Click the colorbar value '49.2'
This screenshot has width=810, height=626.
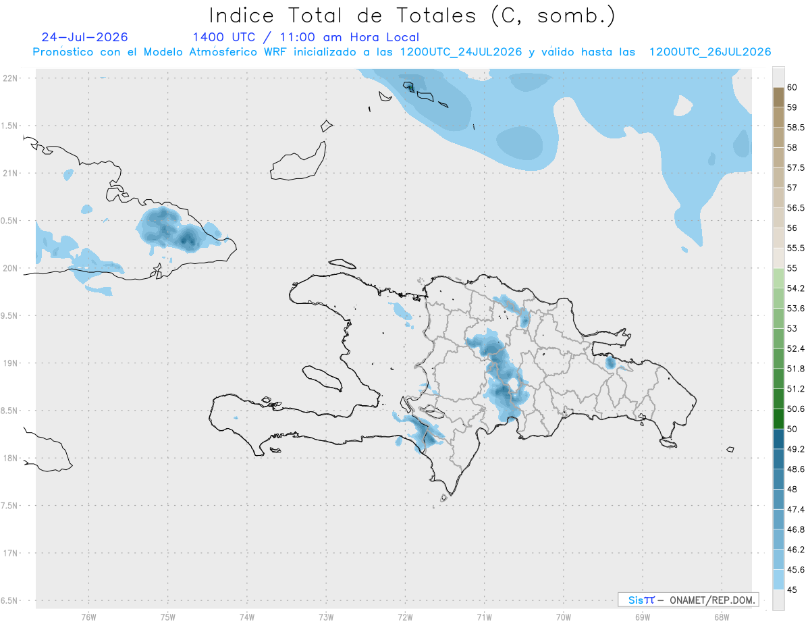pos(796,449)
